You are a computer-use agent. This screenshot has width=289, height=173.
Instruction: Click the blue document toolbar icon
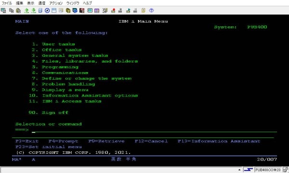coord(40,11)
